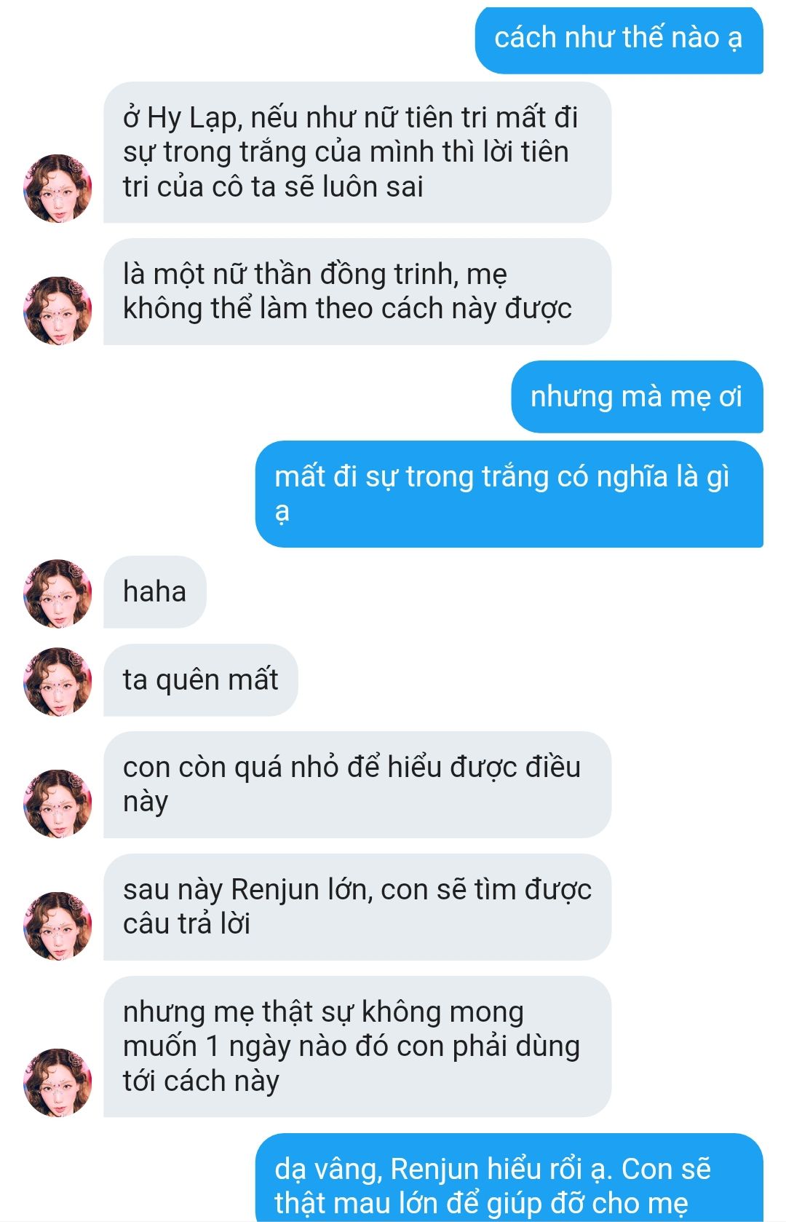Click the words 'Hy Lạp' in the message
Viewport: 786px width, 1222px height.
[x=192, y=118]
